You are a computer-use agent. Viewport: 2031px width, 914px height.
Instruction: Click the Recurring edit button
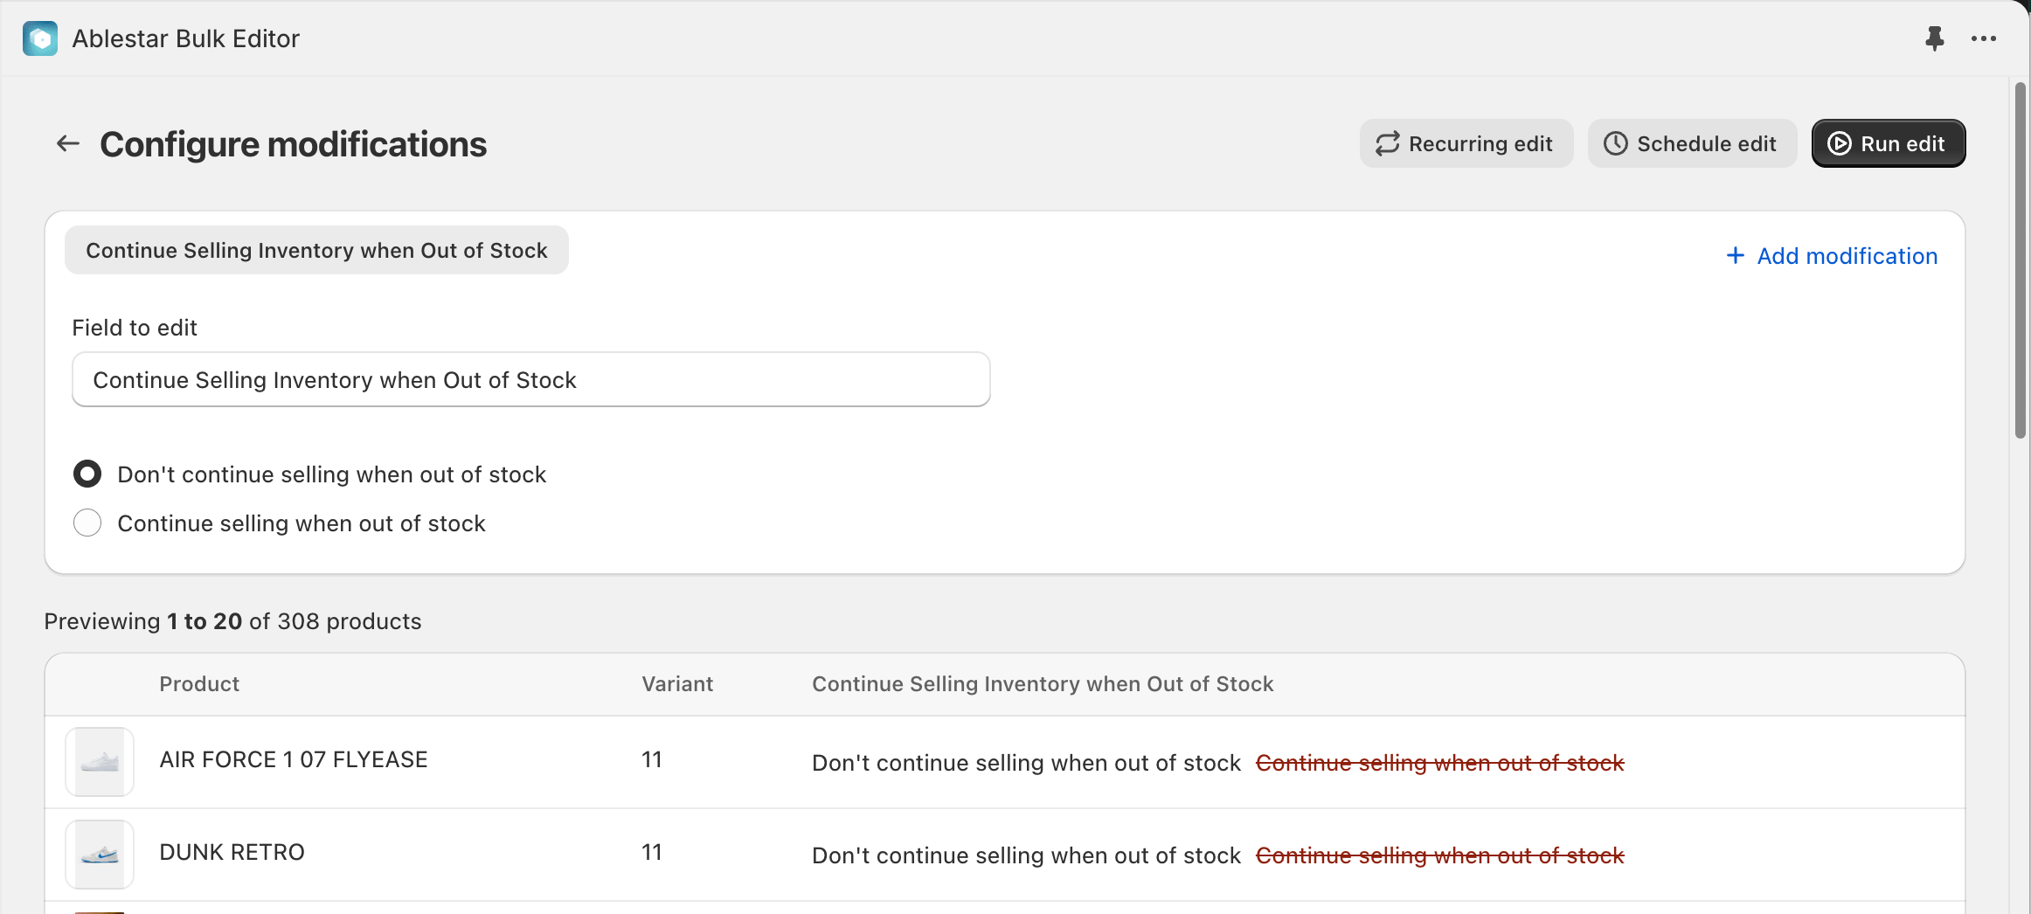(1466, 143)
